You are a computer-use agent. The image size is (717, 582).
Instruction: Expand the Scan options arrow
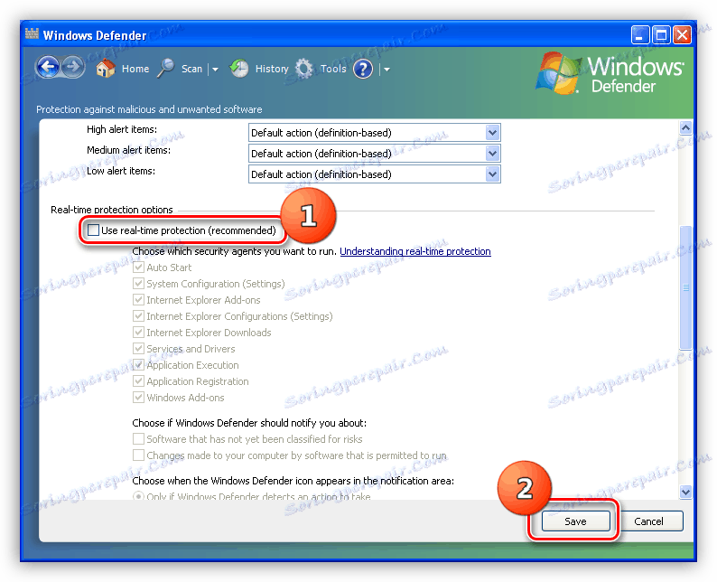click(x=215, y=70)
